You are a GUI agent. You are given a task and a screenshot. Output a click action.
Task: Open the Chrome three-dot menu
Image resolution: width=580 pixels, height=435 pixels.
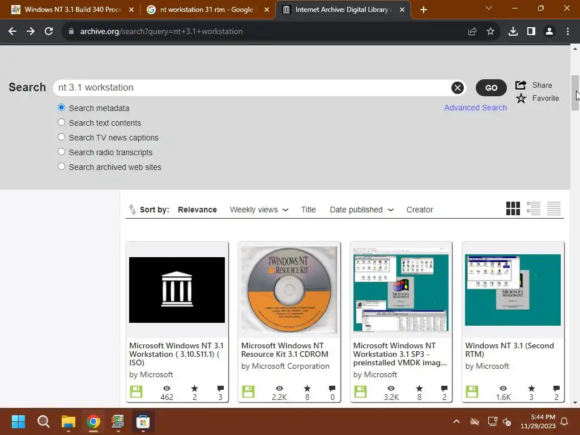pyautogui.click(x=568, y=32)
